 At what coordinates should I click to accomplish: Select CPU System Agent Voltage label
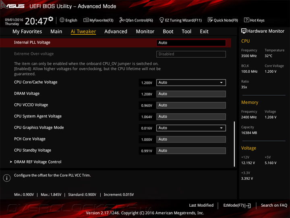click(38, 116)
